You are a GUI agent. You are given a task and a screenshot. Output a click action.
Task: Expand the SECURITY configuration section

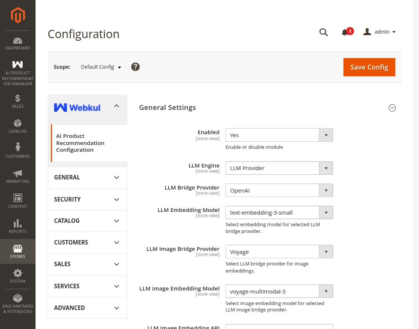[x=87, y=199]
